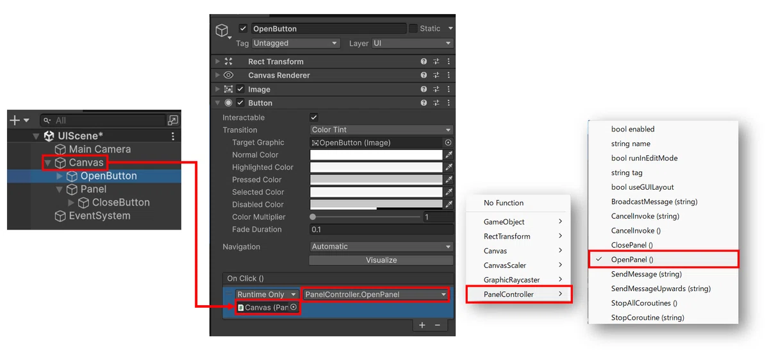769x352 pixels.
Task: Open the Transition Color Tint dropdown
Action: coord(381,130)
